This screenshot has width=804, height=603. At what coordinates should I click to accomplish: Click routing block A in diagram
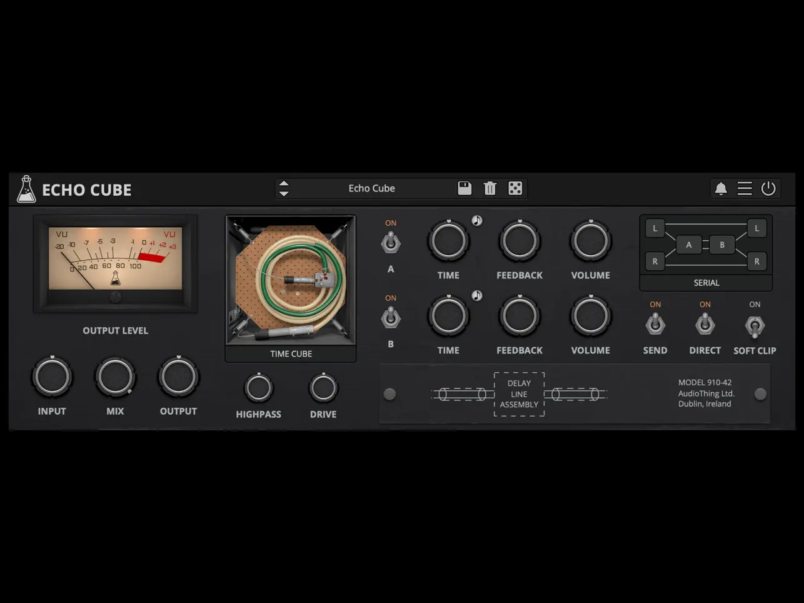click(689, 245)
